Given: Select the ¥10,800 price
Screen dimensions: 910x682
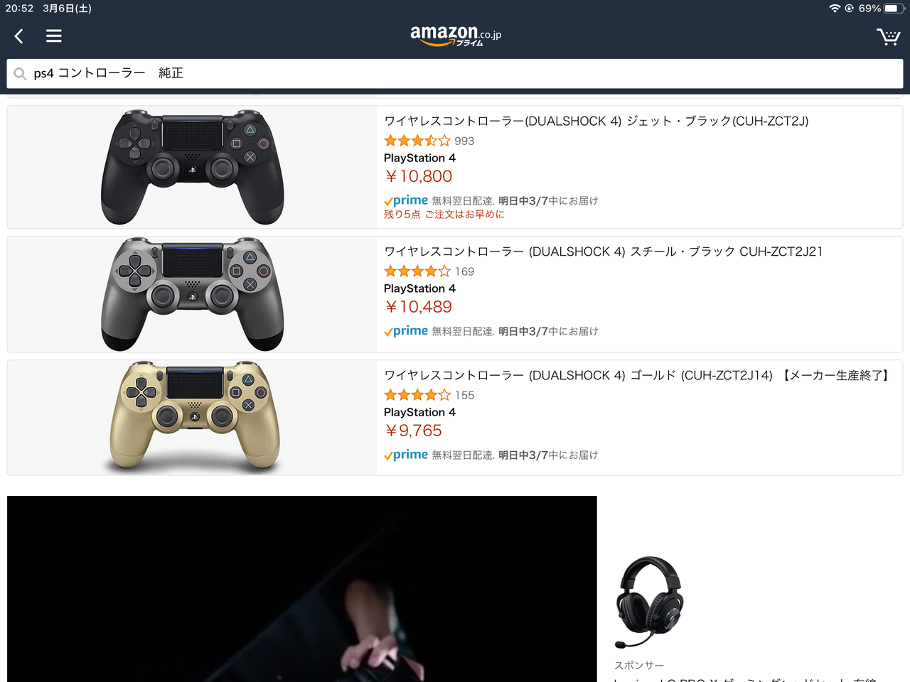Looking at the screenshot, I should coord(418,176).
